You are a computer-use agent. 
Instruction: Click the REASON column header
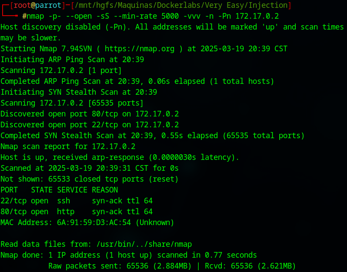(105, 190)
